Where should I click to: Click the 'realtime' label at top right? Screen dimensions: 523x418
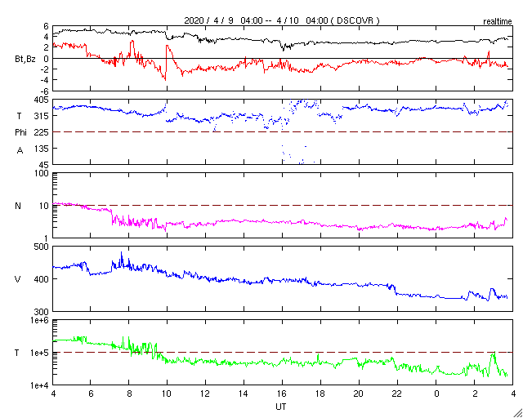click(x=497, y=22)
